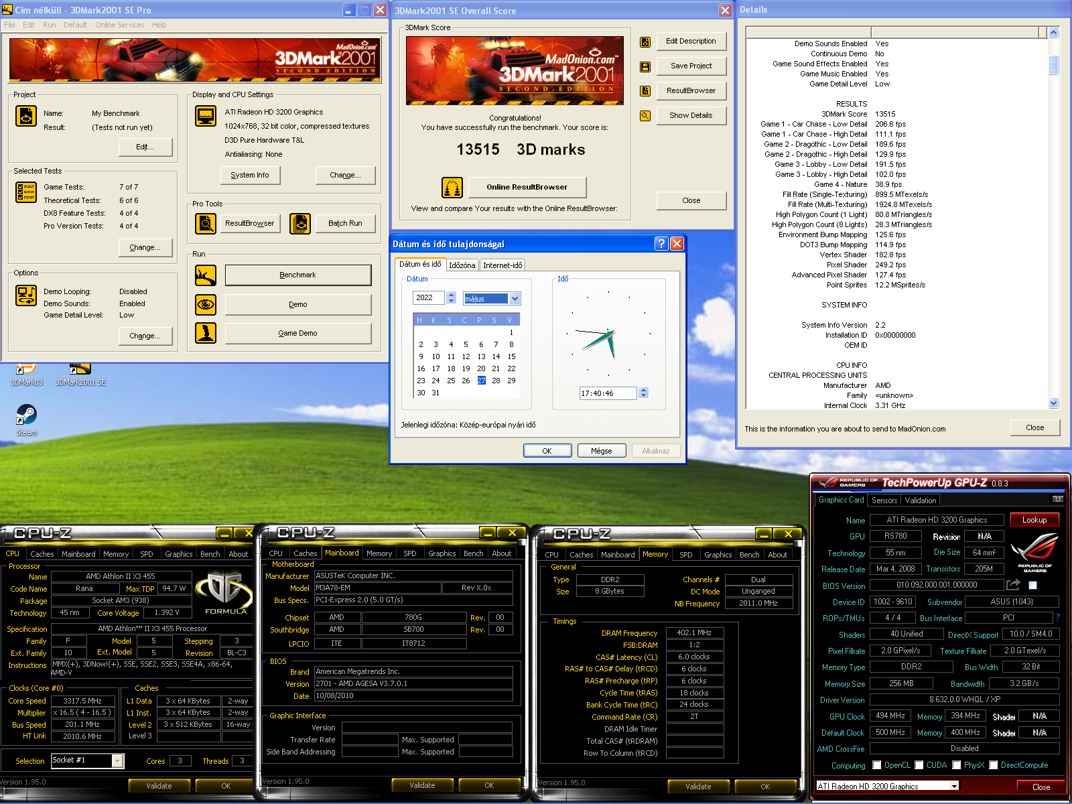Click the icon left of Online ResultBrowser
1072x804 pixels.
tap(452, 188)
